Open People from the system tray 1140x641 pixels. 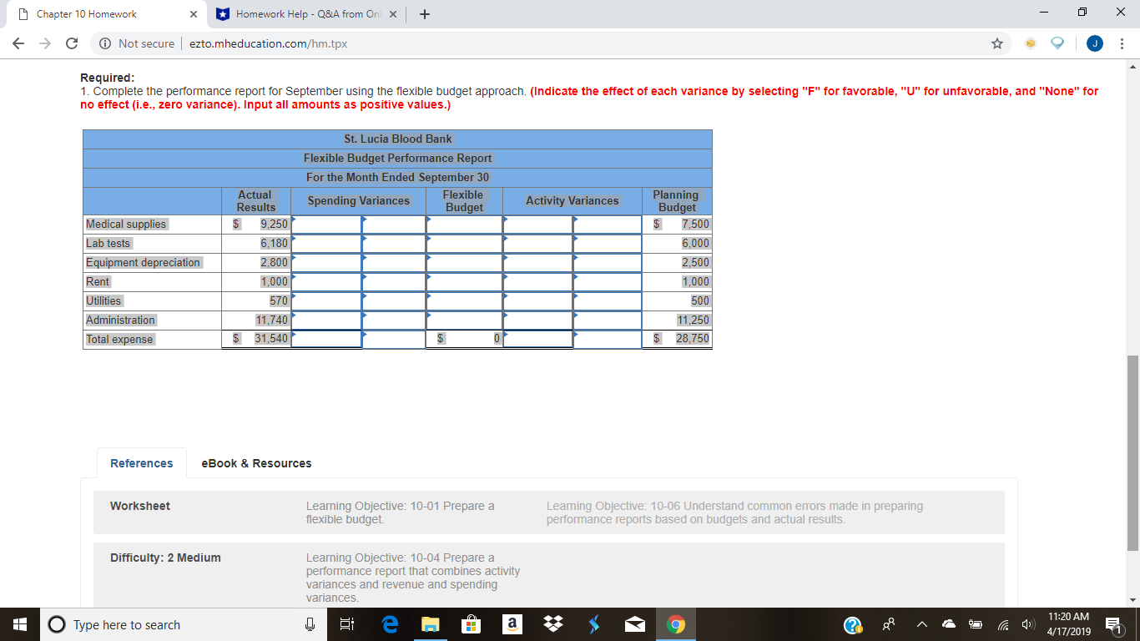click(890, 623)
